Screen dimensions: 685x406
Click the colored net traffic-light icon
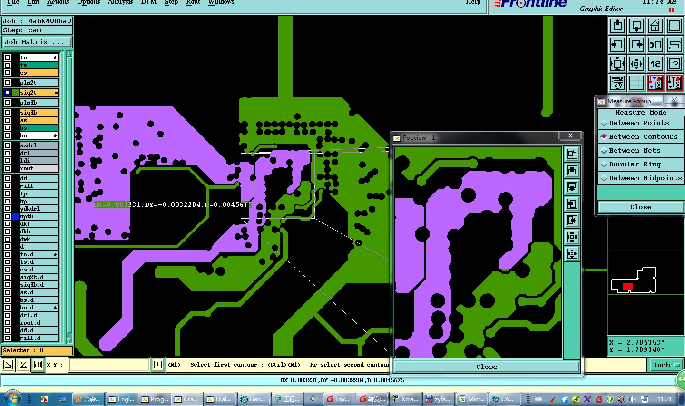tap(656, 83)
